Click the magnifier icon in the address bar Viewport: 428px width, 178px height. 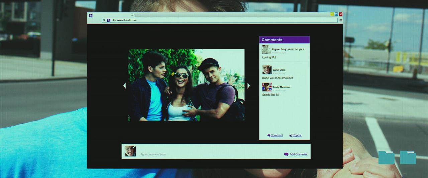tap(104, 20)
